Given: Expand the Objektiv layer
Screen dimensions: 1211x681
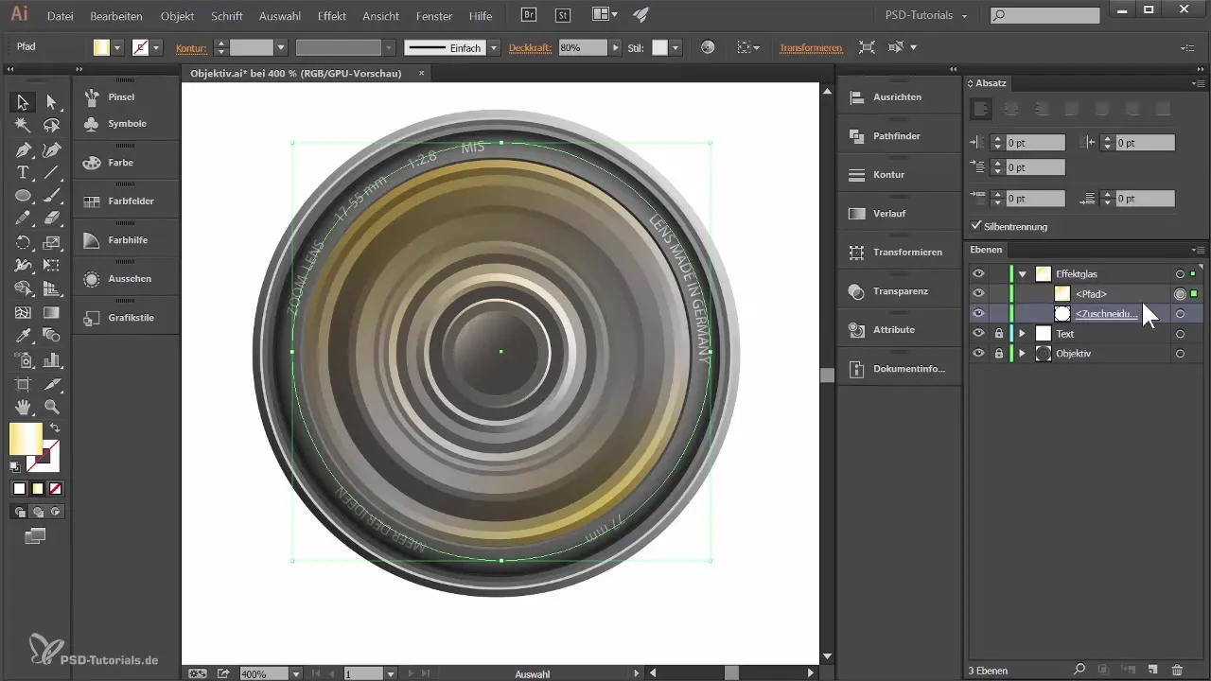Looking at the screenshot, I should (x=1023, y=353).
